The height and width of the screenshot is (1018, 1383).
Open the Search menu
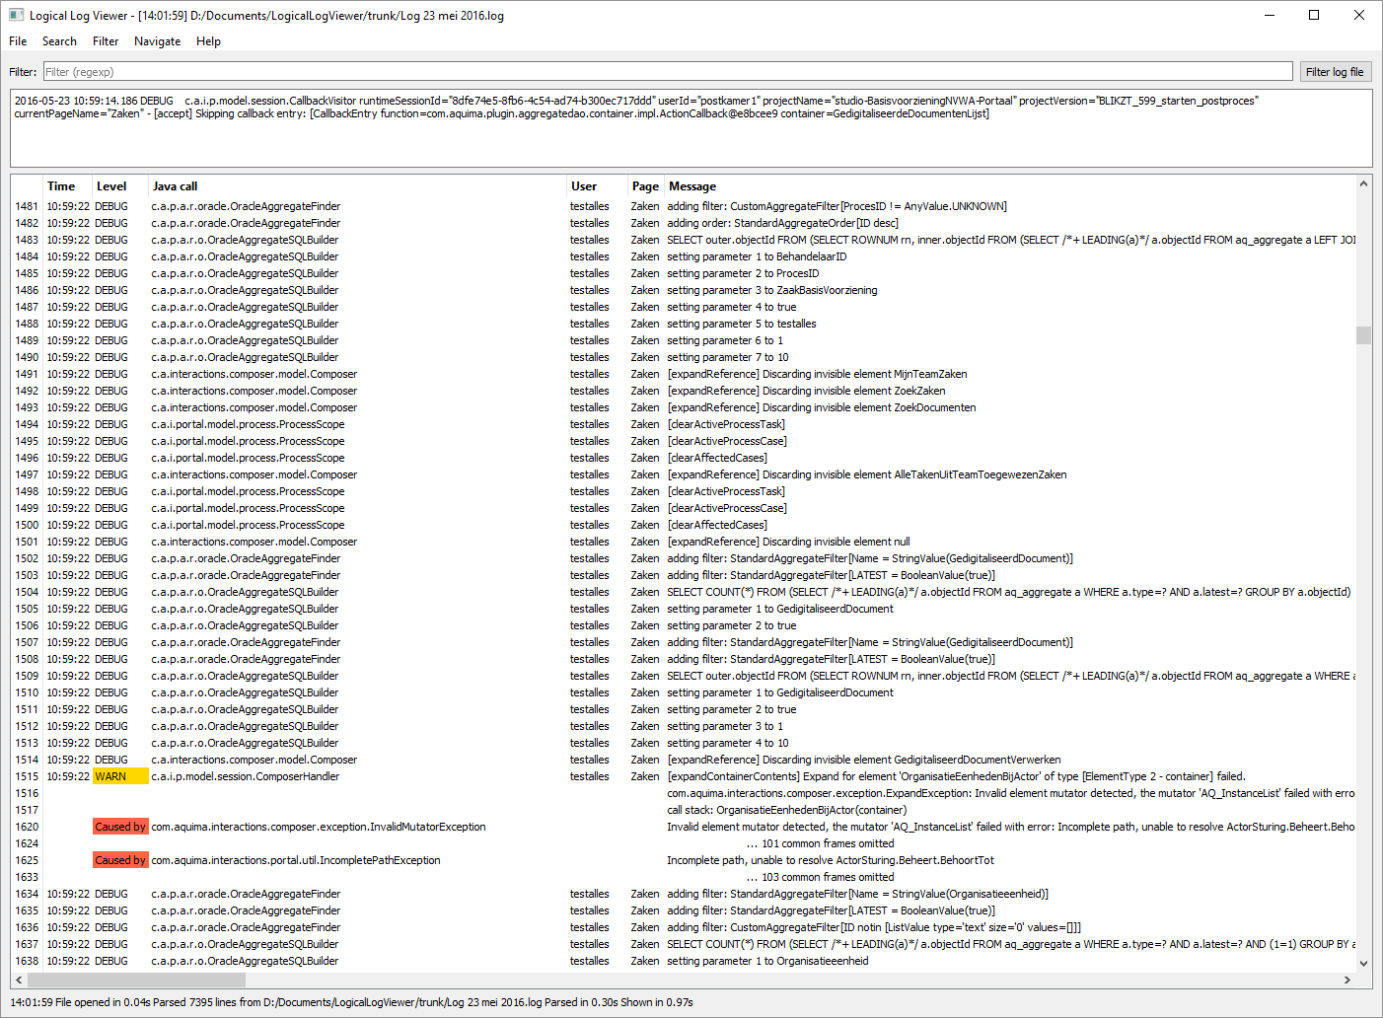[59, 41]
